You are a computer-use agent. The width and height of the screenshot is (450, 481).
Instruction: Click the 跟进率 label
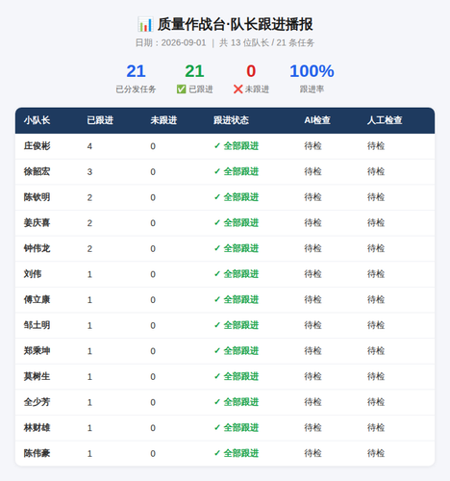pos(312,89)
